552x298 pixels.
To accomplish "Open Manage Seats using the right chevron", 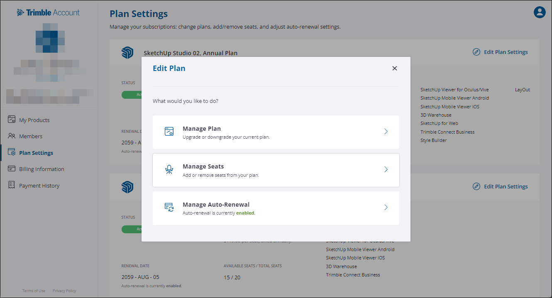I will pyautogui.click(x=386, y=169).
